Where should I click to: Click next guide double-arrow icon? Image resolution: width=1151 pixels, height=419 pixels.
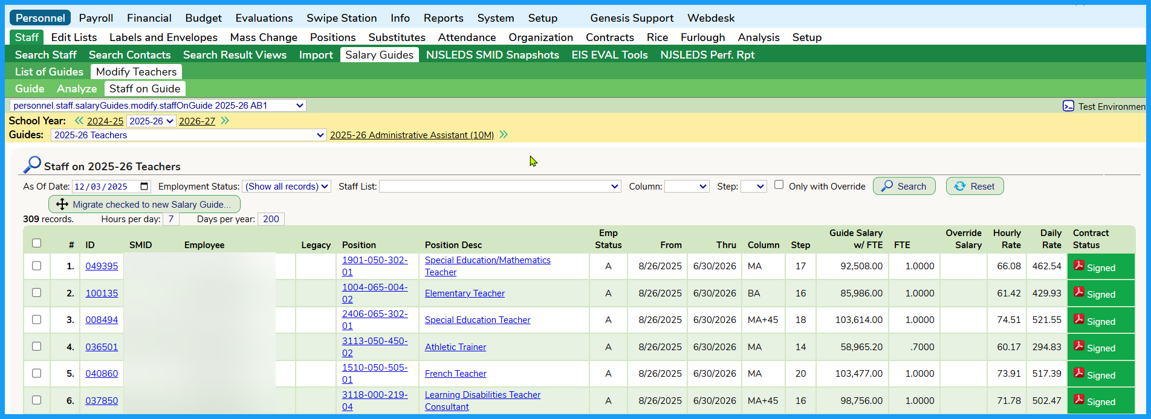(x=504, y=135)
